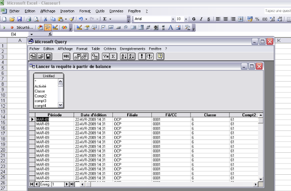Viewport: 291px width, 191px height.
Task: Click the horizontal scrollbar of results grid
Action: 172,184
